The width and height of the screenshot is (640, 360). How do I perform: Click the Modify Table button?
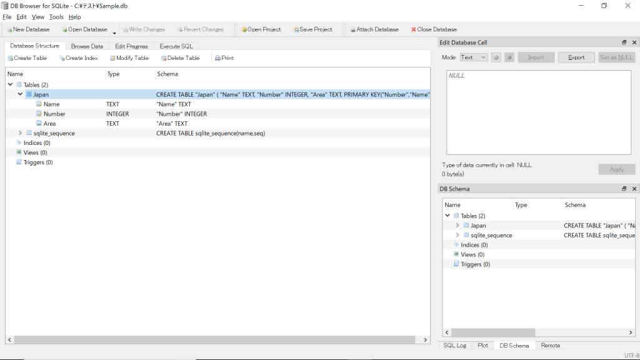coord(129,58)
